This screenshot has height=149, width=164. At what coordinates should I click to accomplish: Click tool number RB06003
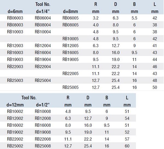[15, 18]
